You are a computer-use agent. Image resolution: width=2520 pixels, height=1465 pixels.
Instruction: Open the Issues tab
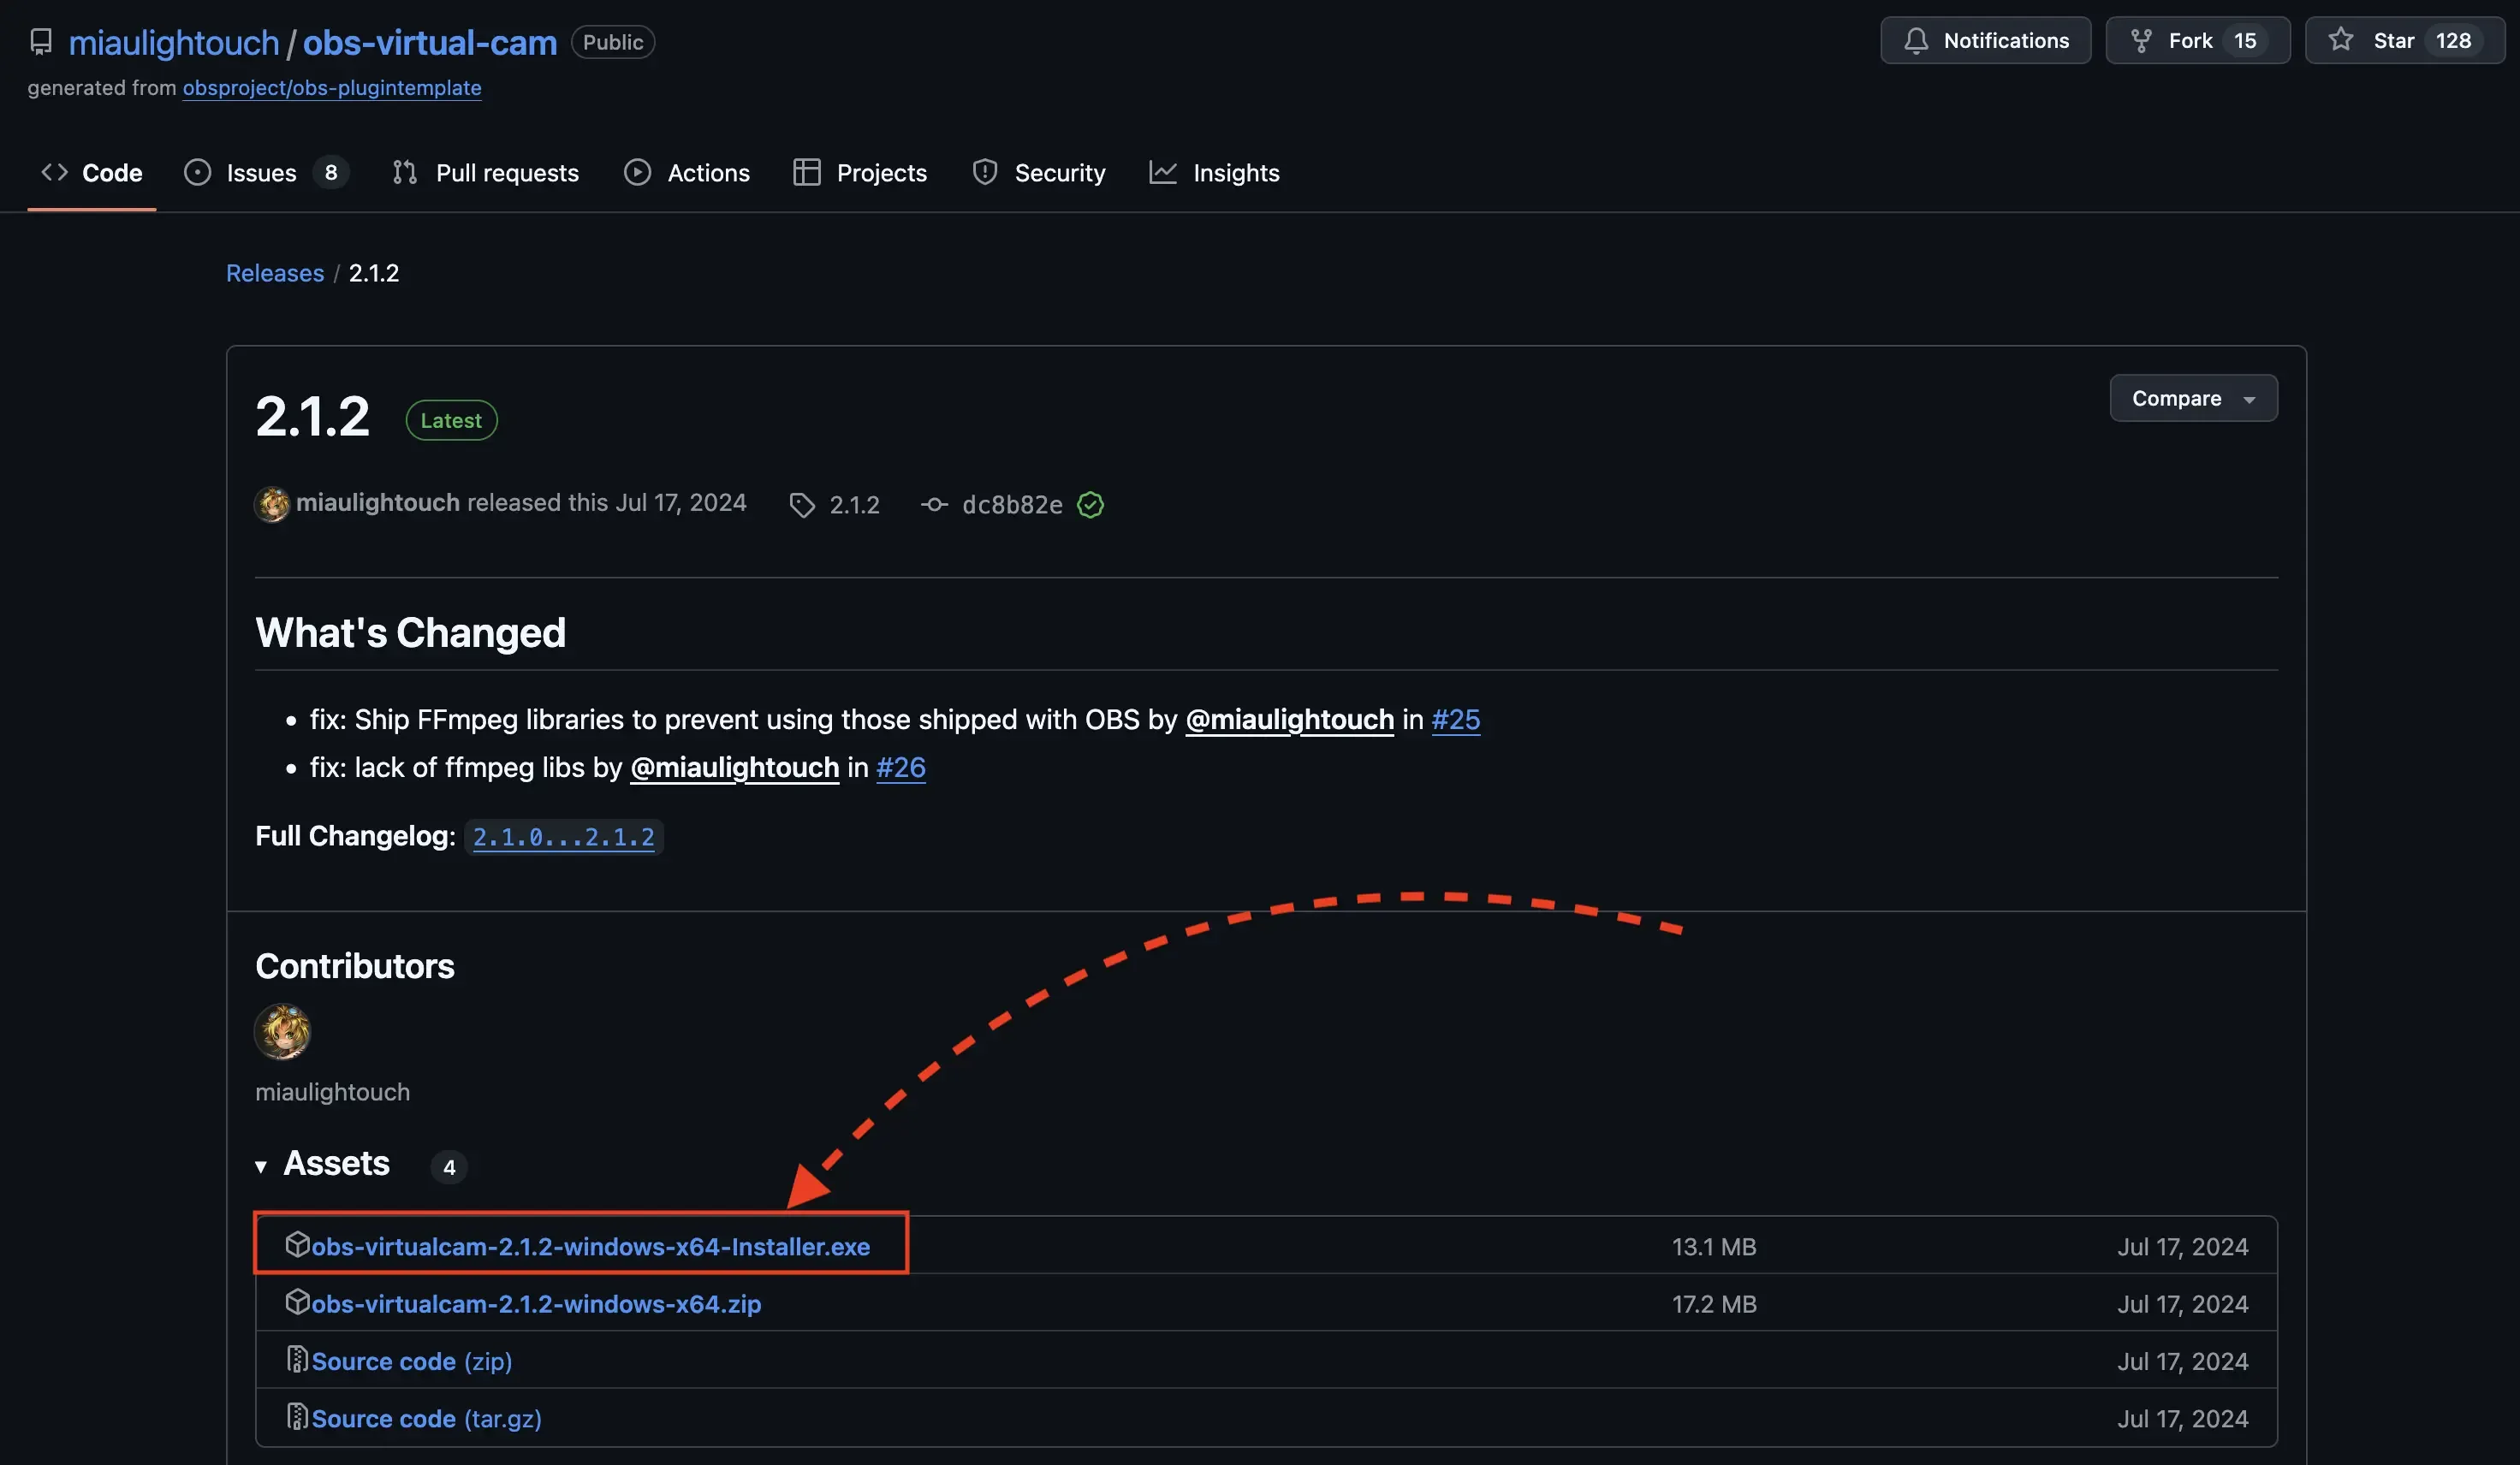261,173
